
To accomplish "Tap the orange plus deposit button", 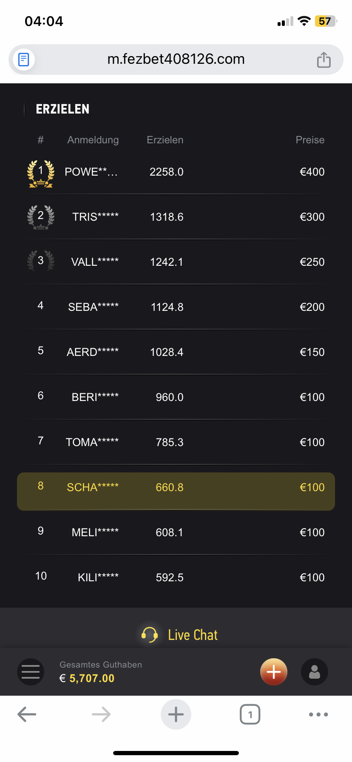I will [x=274, y=672].
